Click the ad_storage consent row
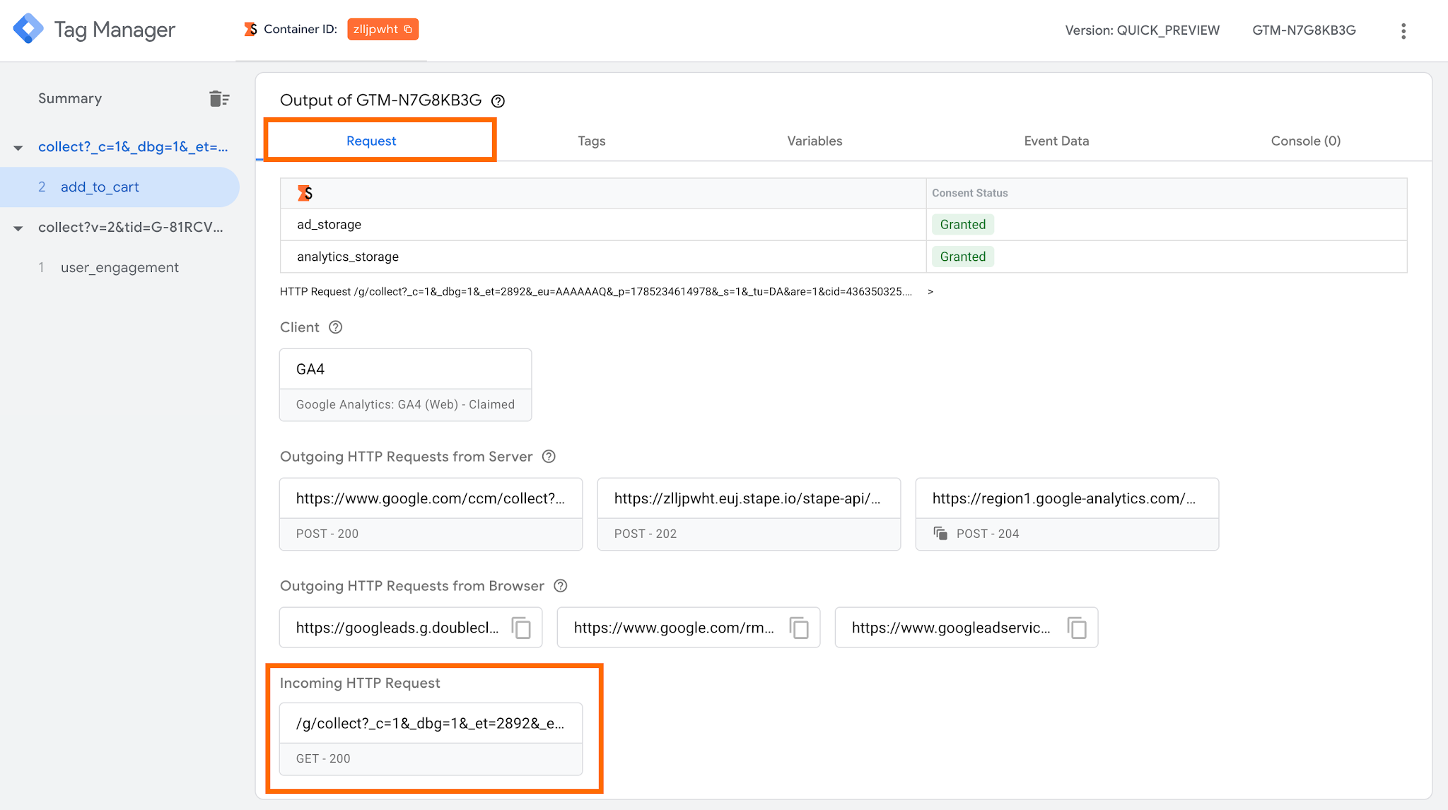The image size is (1448, 810). point(843,225)
